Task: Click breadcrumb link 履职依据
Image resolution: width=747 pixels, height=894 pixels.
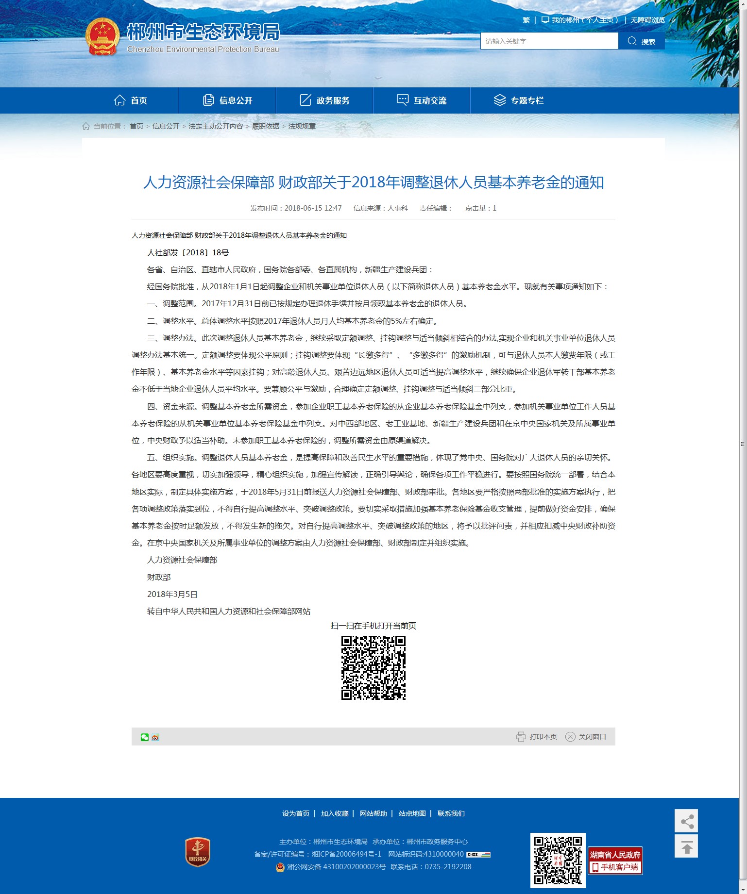Action: [266, 126]
